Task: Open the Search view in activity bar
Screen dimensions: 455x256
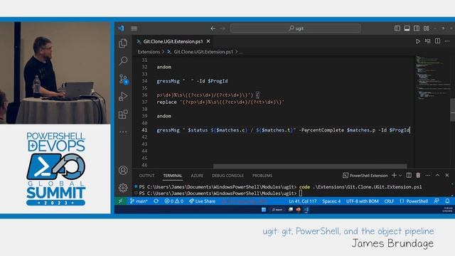Action: pos(123,60)
